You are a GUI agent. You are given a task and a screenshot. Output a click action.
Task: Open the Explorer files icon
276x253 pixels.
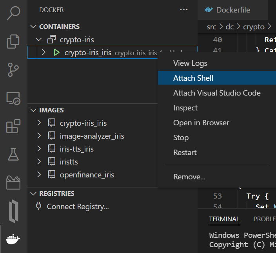tap(13, 41)
